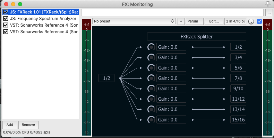The image size is (274, 138).
Task: Select the 1/2 input channel box
Action: 106,78
